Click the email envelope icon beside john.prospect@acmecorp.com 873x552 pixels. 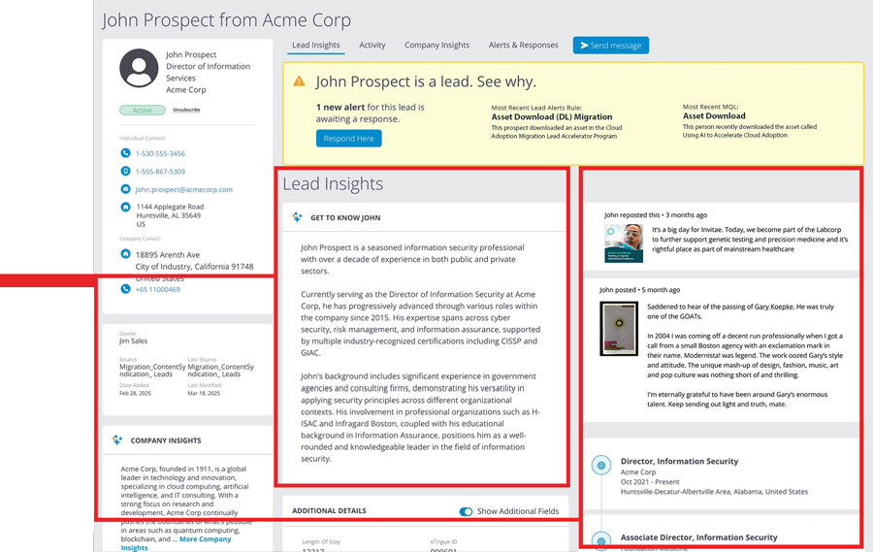pyautogui.click(x=125, y=189)
